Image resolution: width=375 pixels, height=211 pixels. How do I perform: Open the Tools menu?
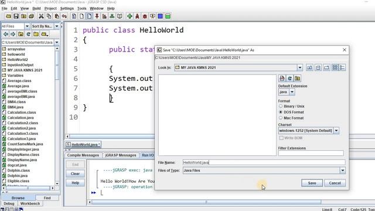point(81,8)
